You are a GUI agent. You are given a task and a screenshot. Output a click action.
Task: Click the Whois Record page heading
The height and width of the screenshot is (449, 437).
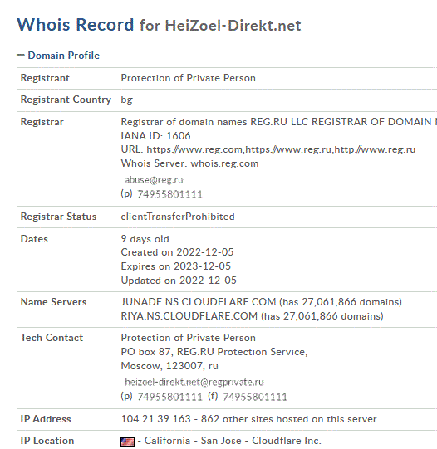pos(159,25)
